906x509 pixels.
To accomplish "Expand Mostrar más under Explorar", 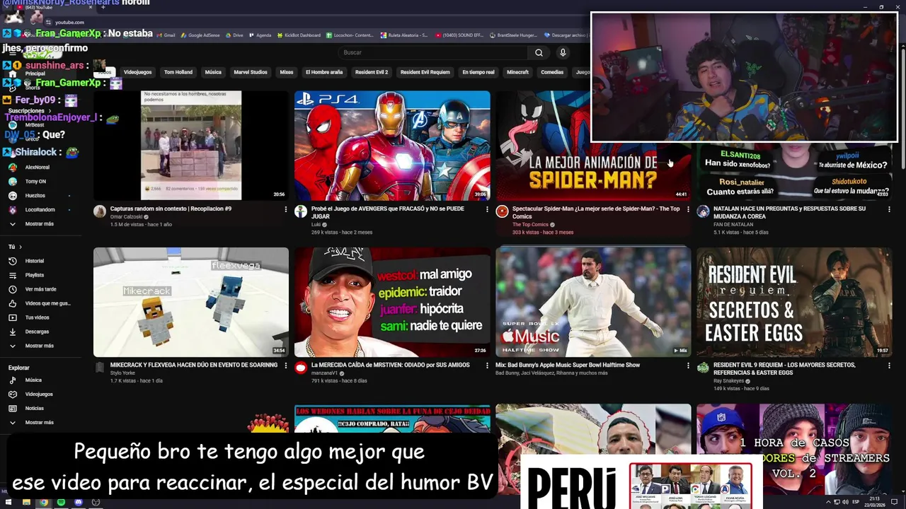I will [39, 422].
